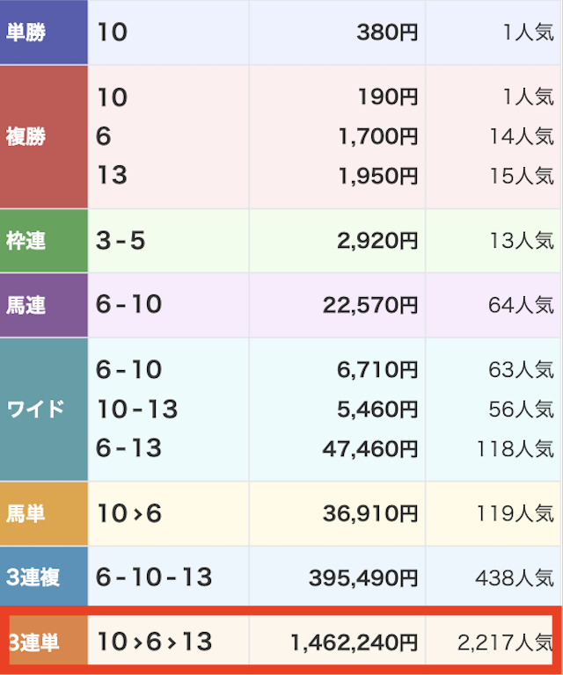Select the 3-5 bracket quinella combination

point(121,241)
